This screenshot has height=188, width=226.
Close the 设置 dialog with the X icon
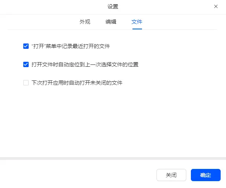(x=216, y=6)
